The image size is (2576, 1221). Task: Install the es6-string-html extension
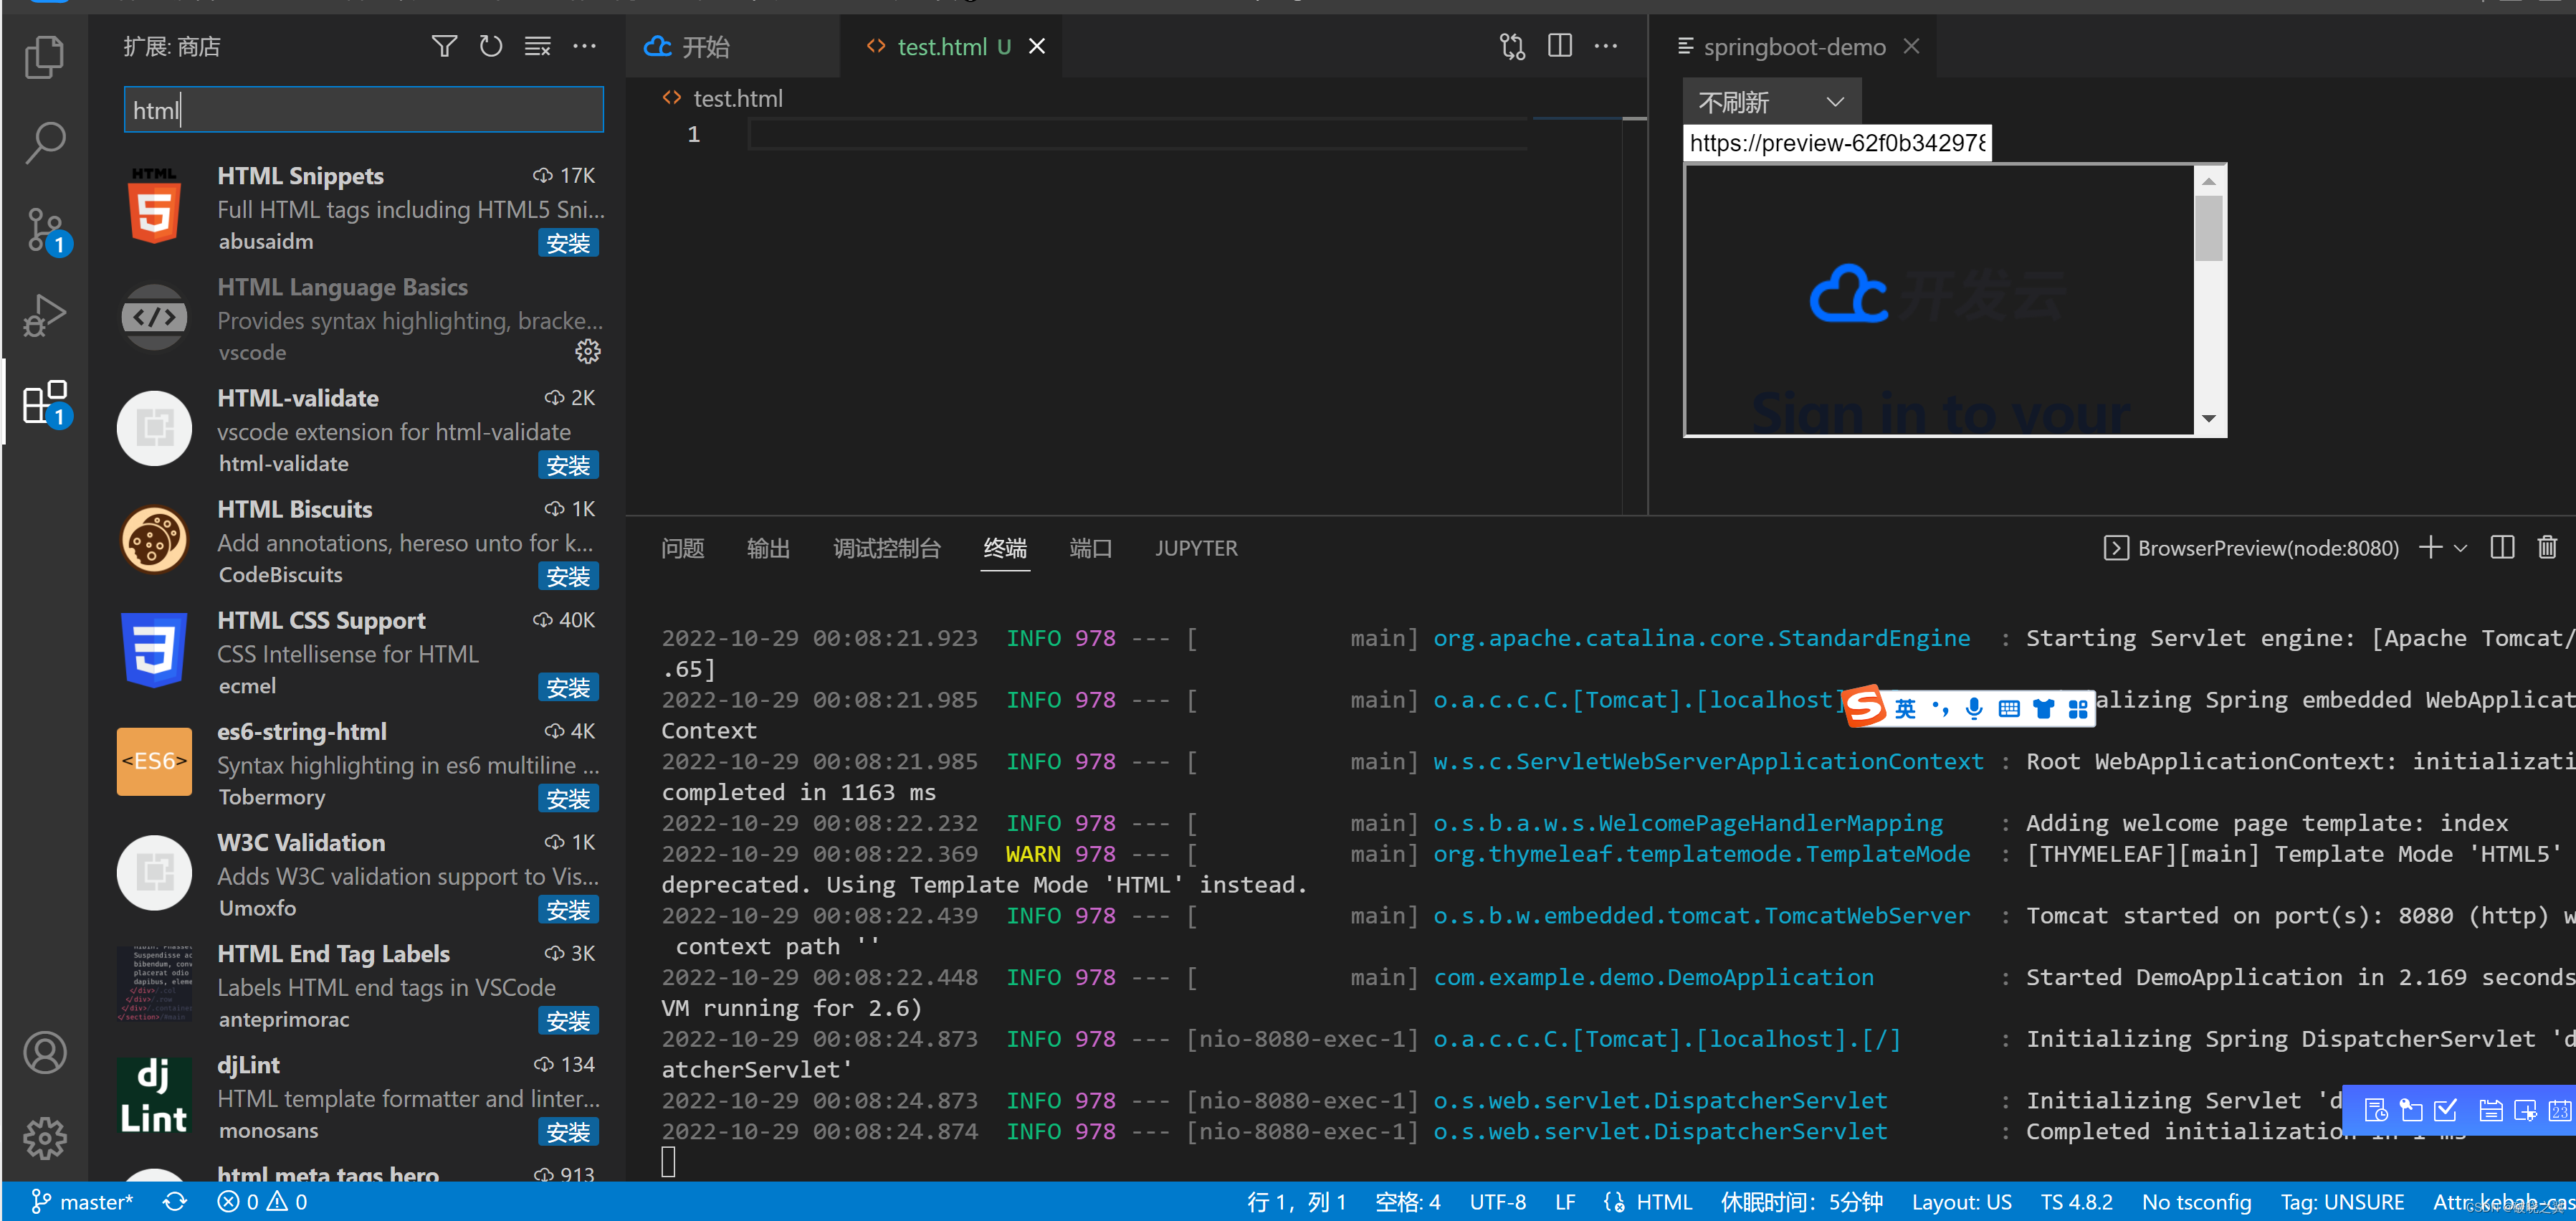568,798
